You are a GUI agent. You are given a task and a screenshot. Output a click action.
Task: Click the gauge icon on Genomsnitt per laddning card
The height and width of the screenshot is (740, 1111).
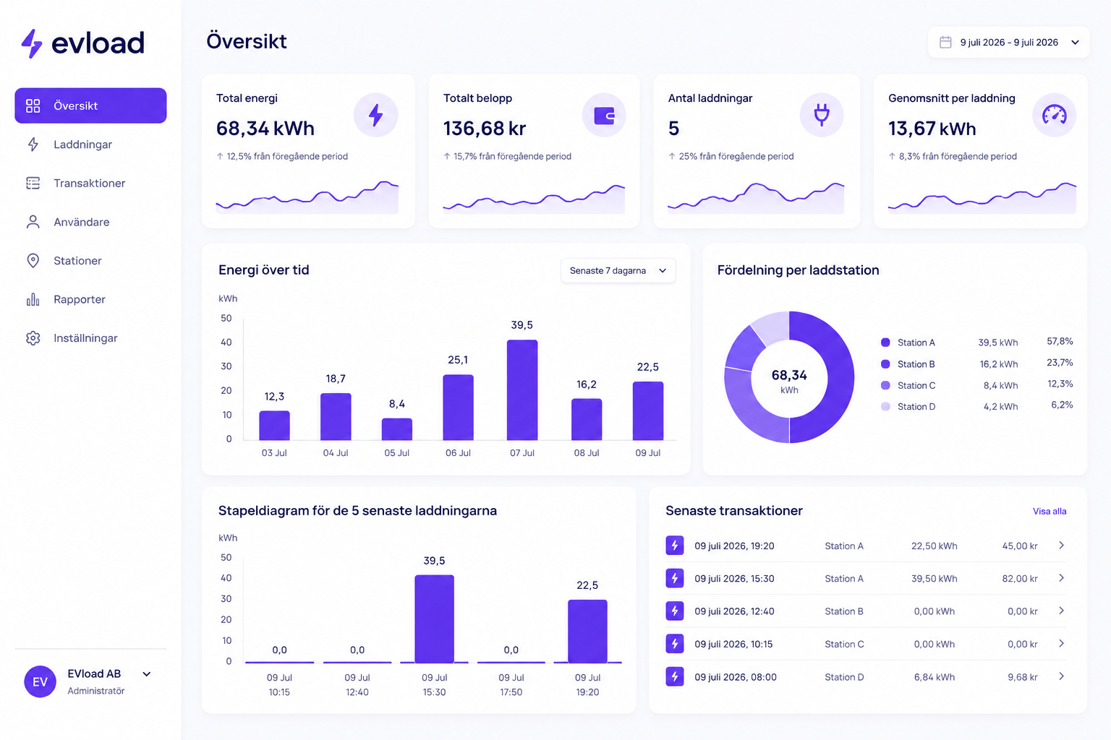1055,115
